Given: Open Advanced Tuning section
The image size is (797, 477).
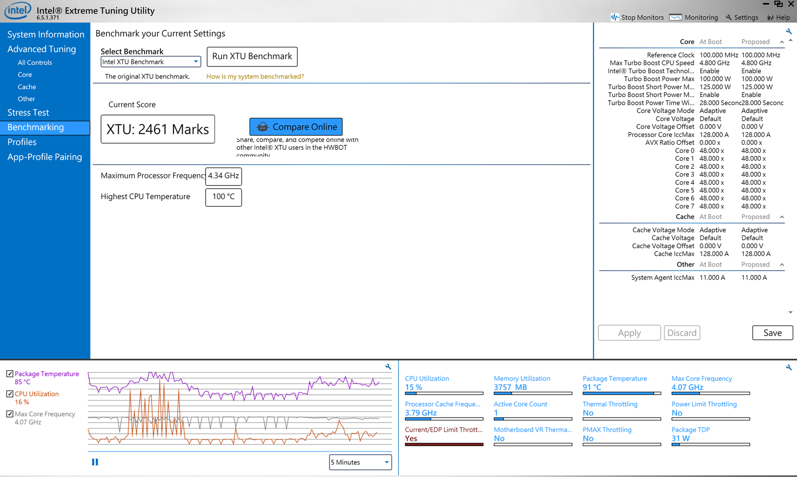Looking at the screenshot, I should (42, 49).
